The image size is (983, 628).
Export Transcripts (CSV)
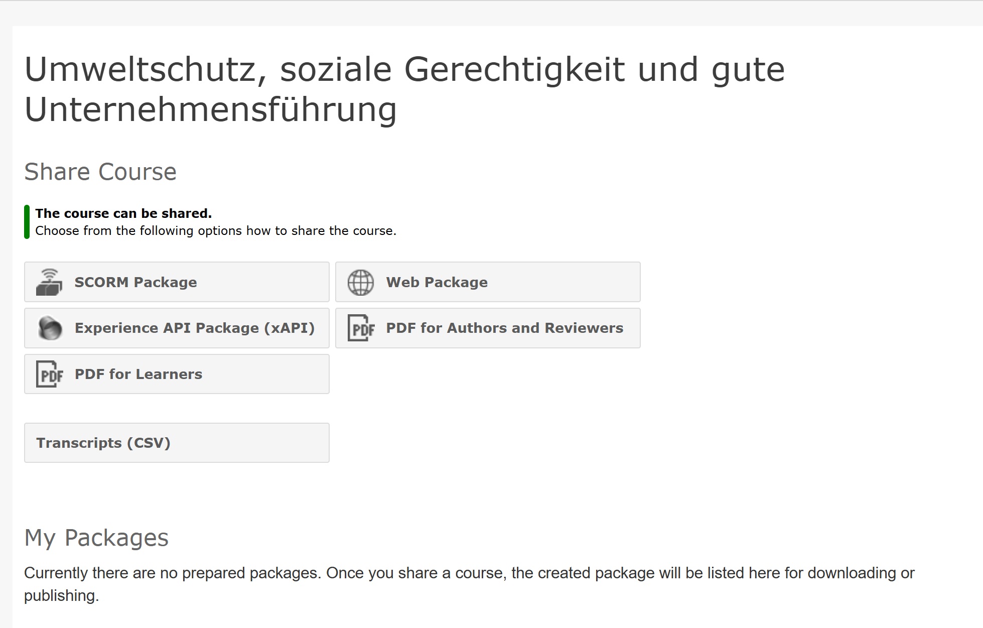[x=176, y=443]
